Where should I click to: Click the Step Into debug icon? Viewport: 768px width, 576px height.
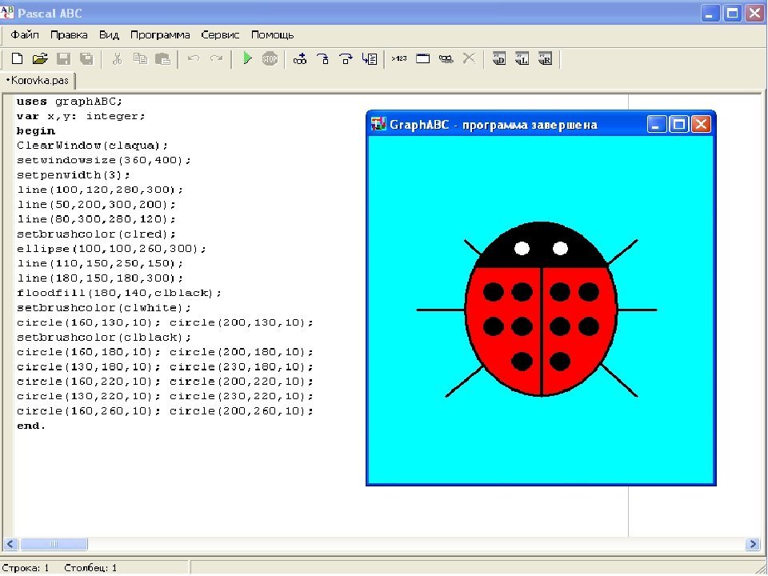(323, 58)
